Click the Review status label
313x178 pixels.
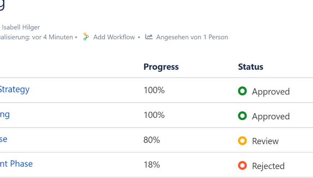[x=265, y=141]
